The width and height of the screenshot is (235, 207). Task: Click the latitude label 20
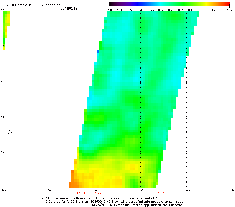click(3, 11)
